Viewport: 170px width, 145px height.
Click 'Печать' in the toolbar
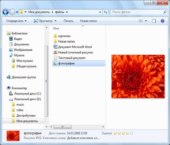click(x=68, y=21)
